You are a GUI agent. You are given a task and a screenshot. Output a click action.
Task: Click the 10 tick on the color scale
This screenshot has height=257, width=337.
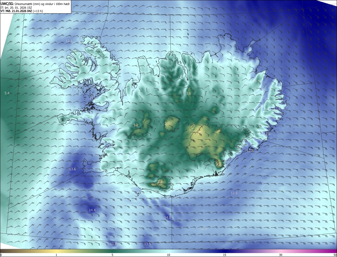pos(168,255)
